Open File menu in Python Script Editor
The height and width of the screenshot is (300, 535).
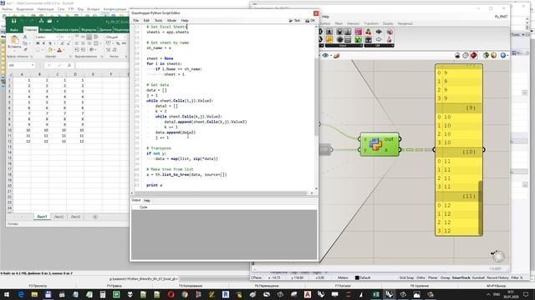tap(135, 20)
